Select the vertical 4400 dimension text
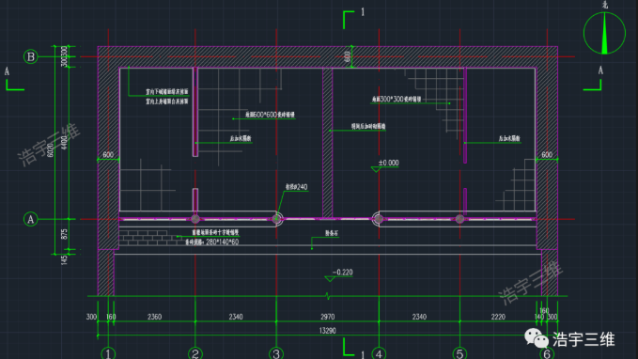 point(64,143)
